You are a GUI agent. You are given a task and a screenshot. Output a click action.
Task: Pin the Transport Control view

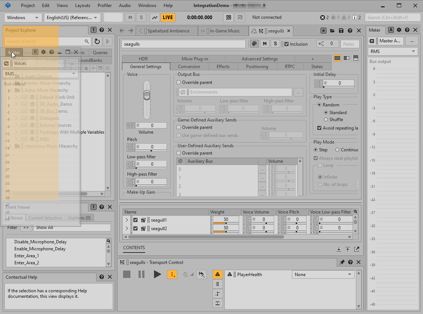[342, 262]
